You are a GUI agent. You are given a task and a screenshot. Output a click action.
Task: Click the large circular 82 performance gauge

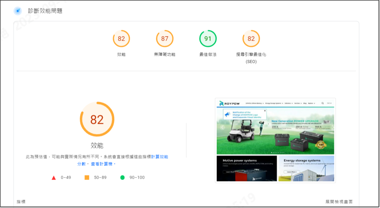[97, 120]
